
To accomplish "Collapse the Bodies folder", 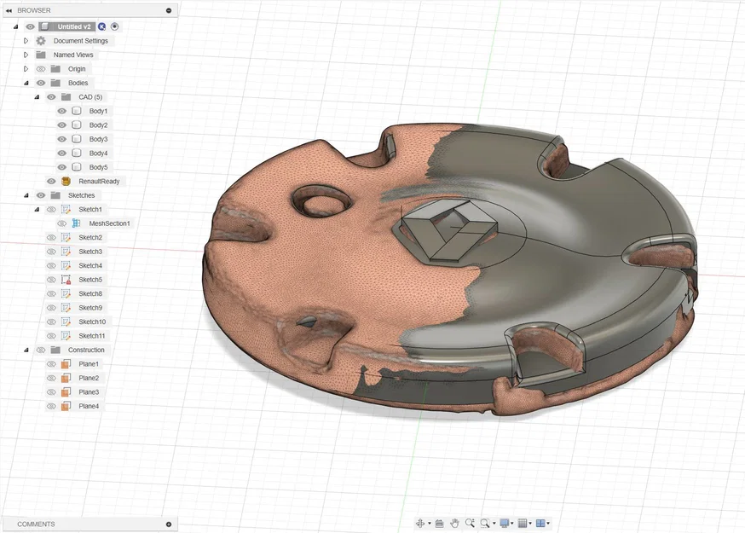I will click(26, 83).
